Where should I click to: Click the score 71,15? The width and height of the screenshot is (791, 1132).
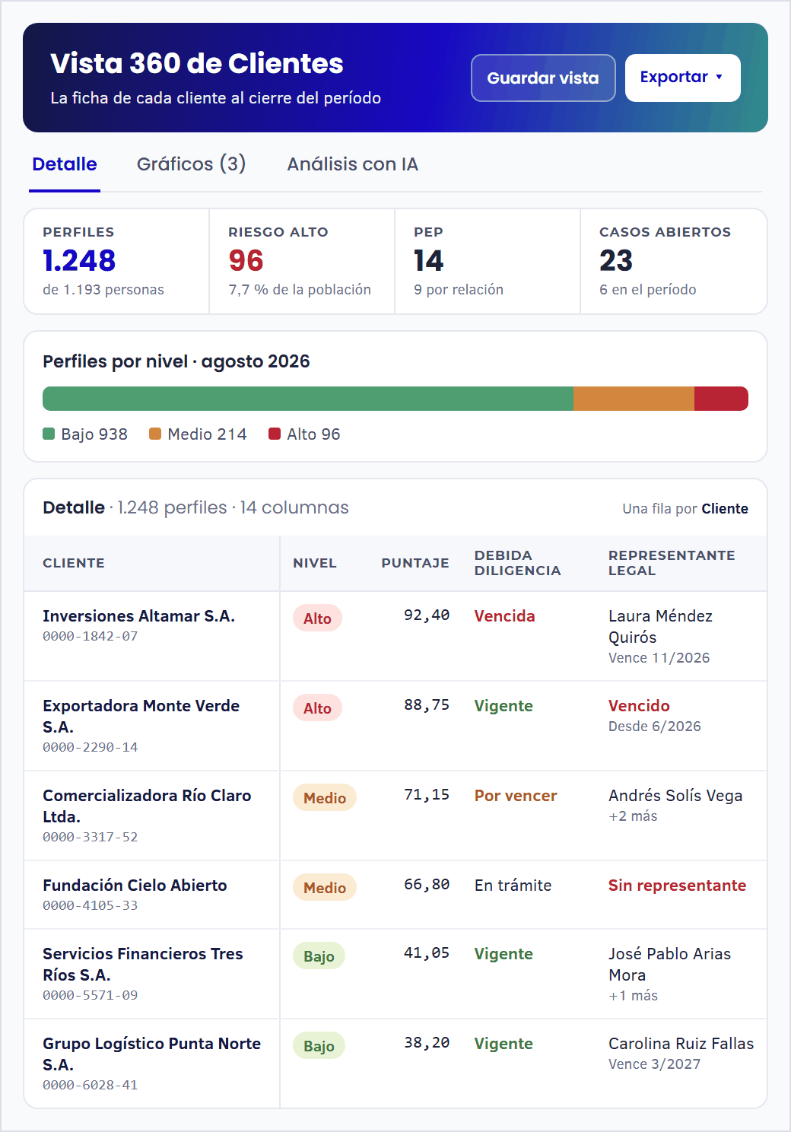point(427,794)
